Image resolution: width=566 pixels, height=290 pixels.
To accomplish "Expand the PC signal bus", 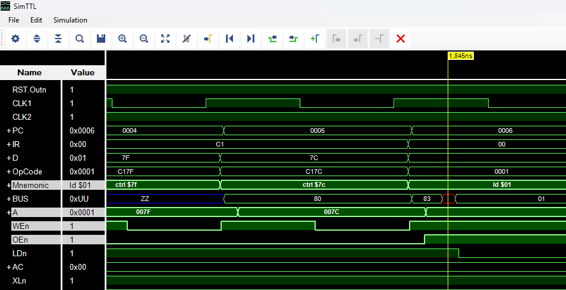I will pyautogui.click(x=9, y=130).
